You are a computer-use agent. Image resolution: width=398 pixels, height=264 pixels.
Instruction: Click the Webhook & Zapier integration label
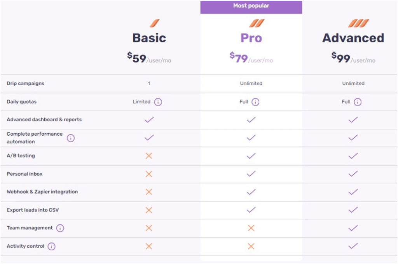[42, 192]
